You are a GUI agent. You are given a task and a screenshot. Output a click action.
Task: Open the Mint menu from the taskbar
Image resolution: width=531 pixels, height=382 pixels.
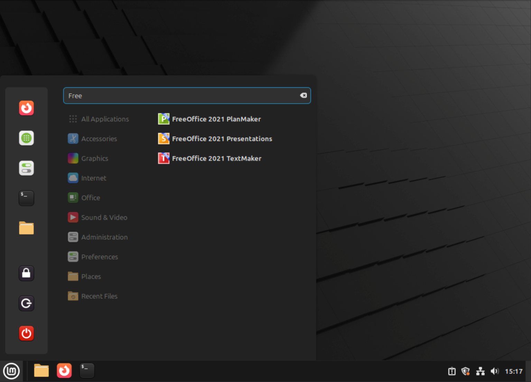tap(11, 371)
